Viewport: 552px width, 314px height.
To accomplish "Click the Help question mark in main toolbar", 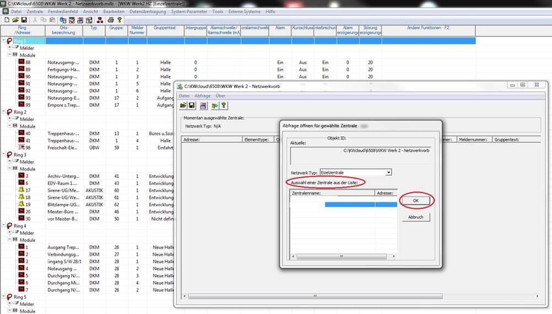I will coord(120,20).
